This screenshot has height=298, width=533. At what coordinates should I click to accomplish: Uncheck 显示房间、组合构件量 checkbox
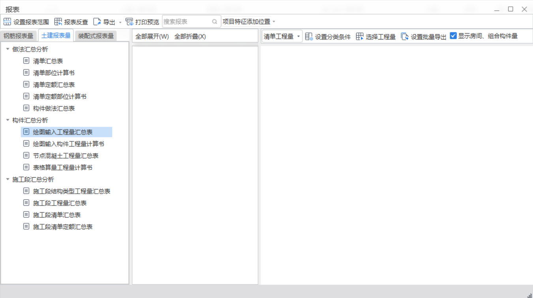point(453,36)
